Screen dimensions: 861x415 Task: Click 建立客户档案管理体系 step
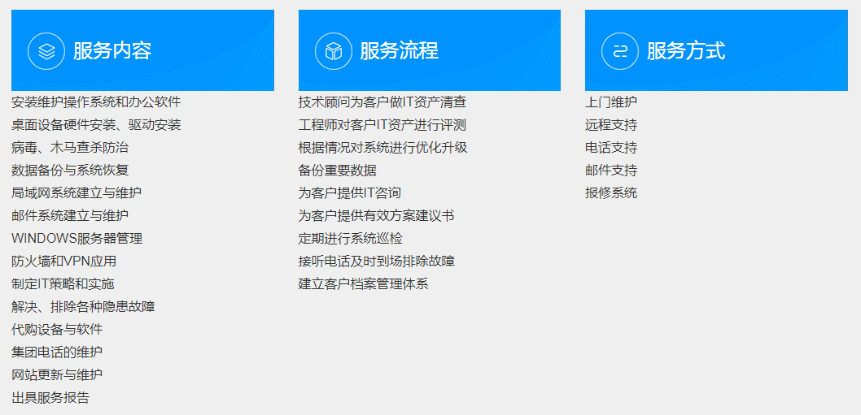coord(364,284)
